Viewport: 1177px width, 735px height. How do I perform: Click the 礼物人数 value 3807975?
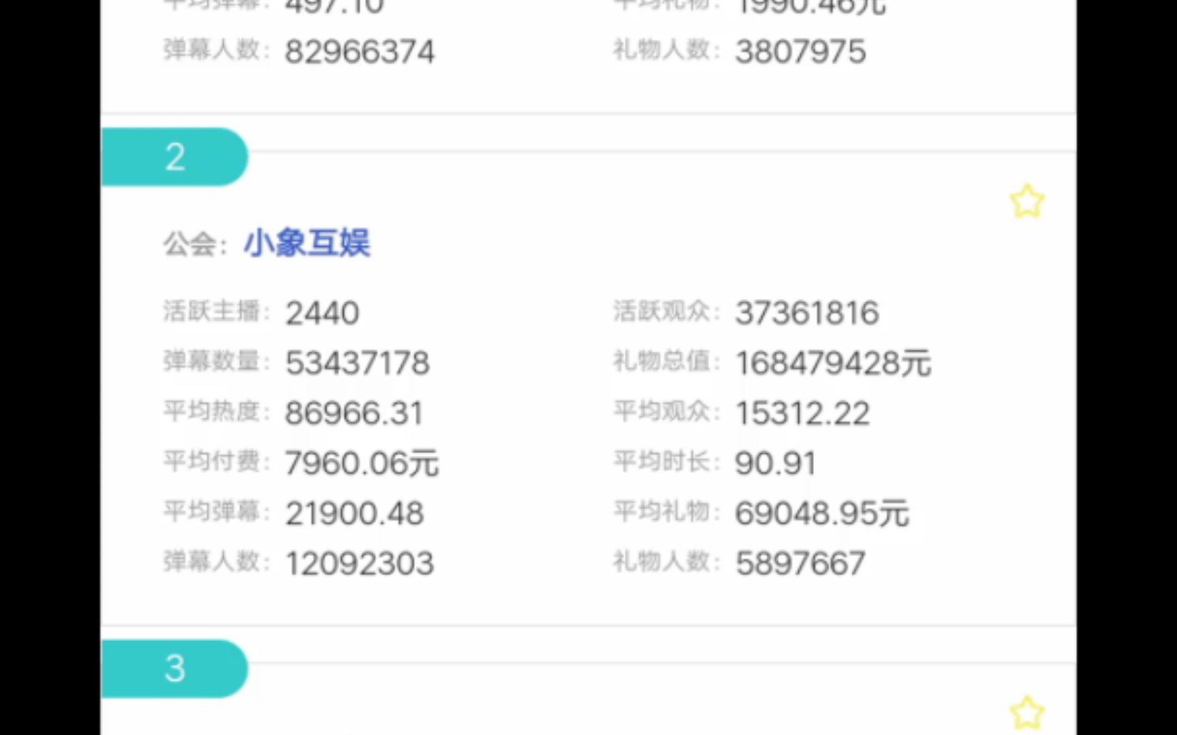[800, 52]
